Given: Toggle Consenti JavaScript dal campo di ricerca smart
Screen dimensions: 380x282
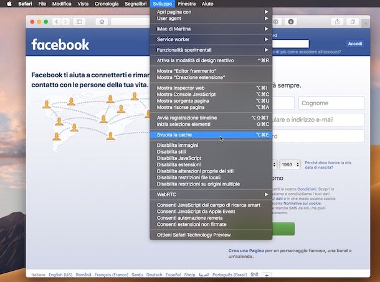Looking at the screenshot, I should (211, 205).
